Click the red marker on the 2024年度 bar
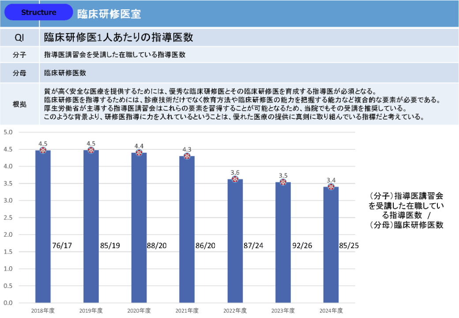The image size is (459, 318). pos(331,186)
